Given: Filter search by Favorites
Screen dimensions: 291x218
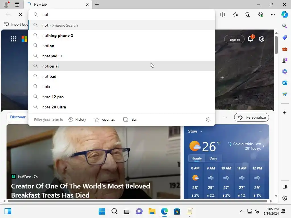Looking at the screenshot, I should pyautogui.click(x=105, y=120).
